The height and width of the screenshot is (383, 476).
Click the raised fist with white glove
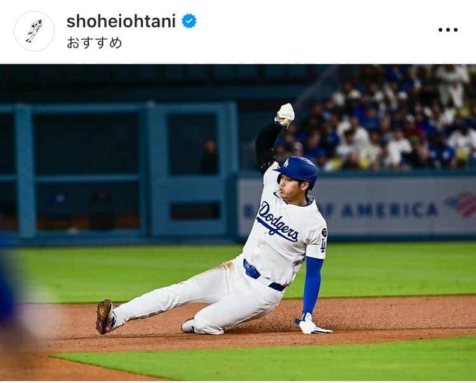pyautogui.click(x=286, y=115)
